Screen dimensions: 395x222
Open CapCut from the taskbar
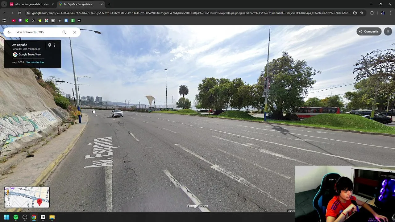(x=43, y=217)
